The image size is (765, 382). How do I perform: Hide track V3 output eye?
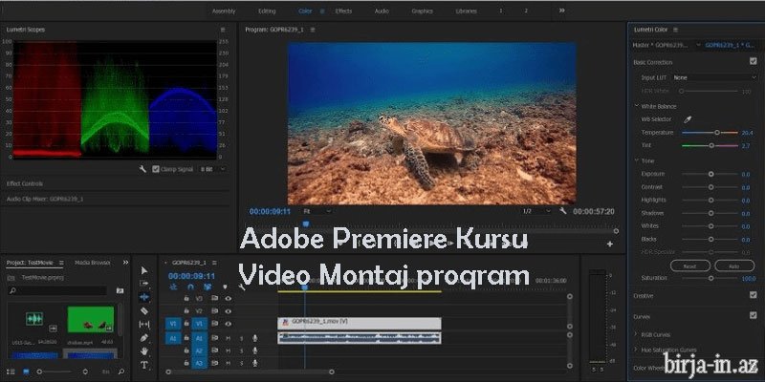tap(228, 298)
